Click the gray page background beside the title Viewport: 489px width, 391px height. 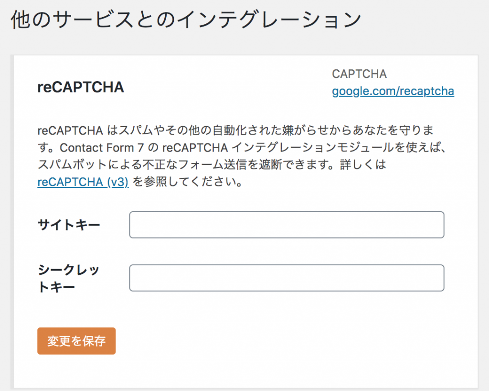click(x=424, y=22)
